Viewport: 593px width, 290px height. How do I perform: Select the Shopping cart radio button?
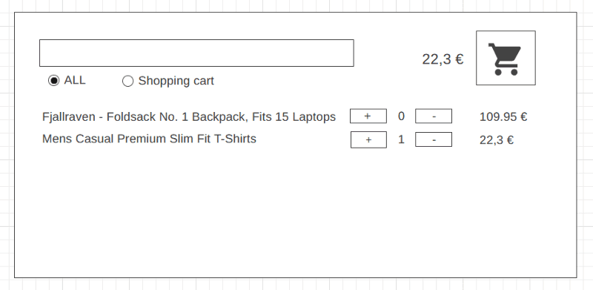[x=127, y=81]
